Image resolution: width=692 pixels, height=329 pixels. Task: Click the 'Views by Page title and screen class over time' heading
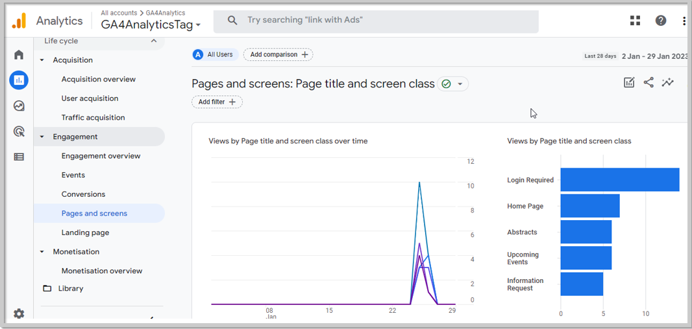click(x=288, y=141)
